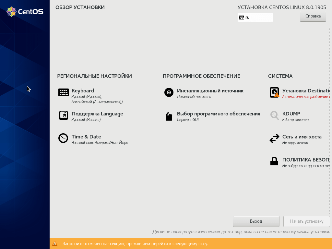The width and height of the screenshot is (332, 249).
Task: Open the Time & Date settings label
Action: [86, 137]
